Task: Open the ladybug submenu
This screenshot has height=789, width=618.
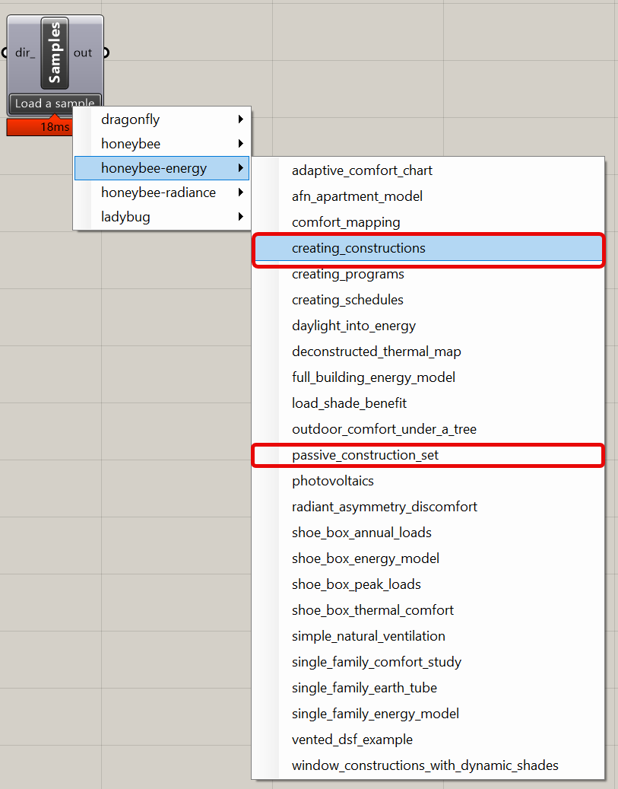Action: tap(162, 217)
